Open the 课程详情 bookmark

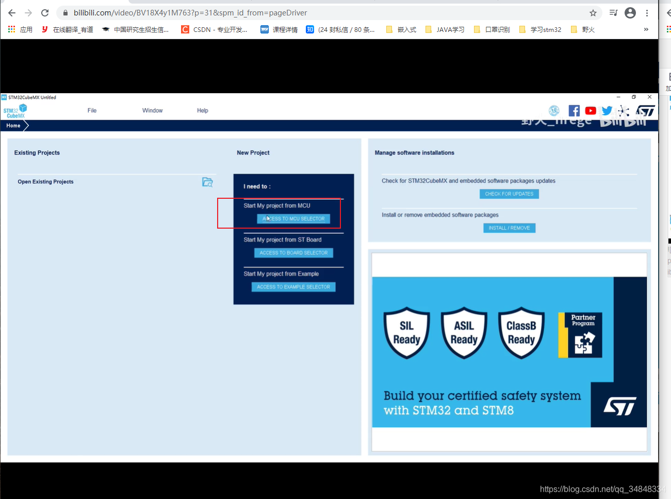pos(279,29)
